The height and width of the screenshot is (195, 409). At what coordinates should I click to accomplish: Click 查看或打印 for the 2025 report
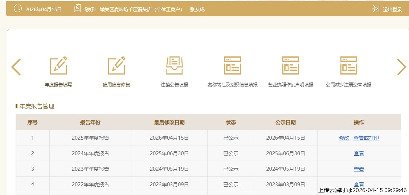click(366, 138)
